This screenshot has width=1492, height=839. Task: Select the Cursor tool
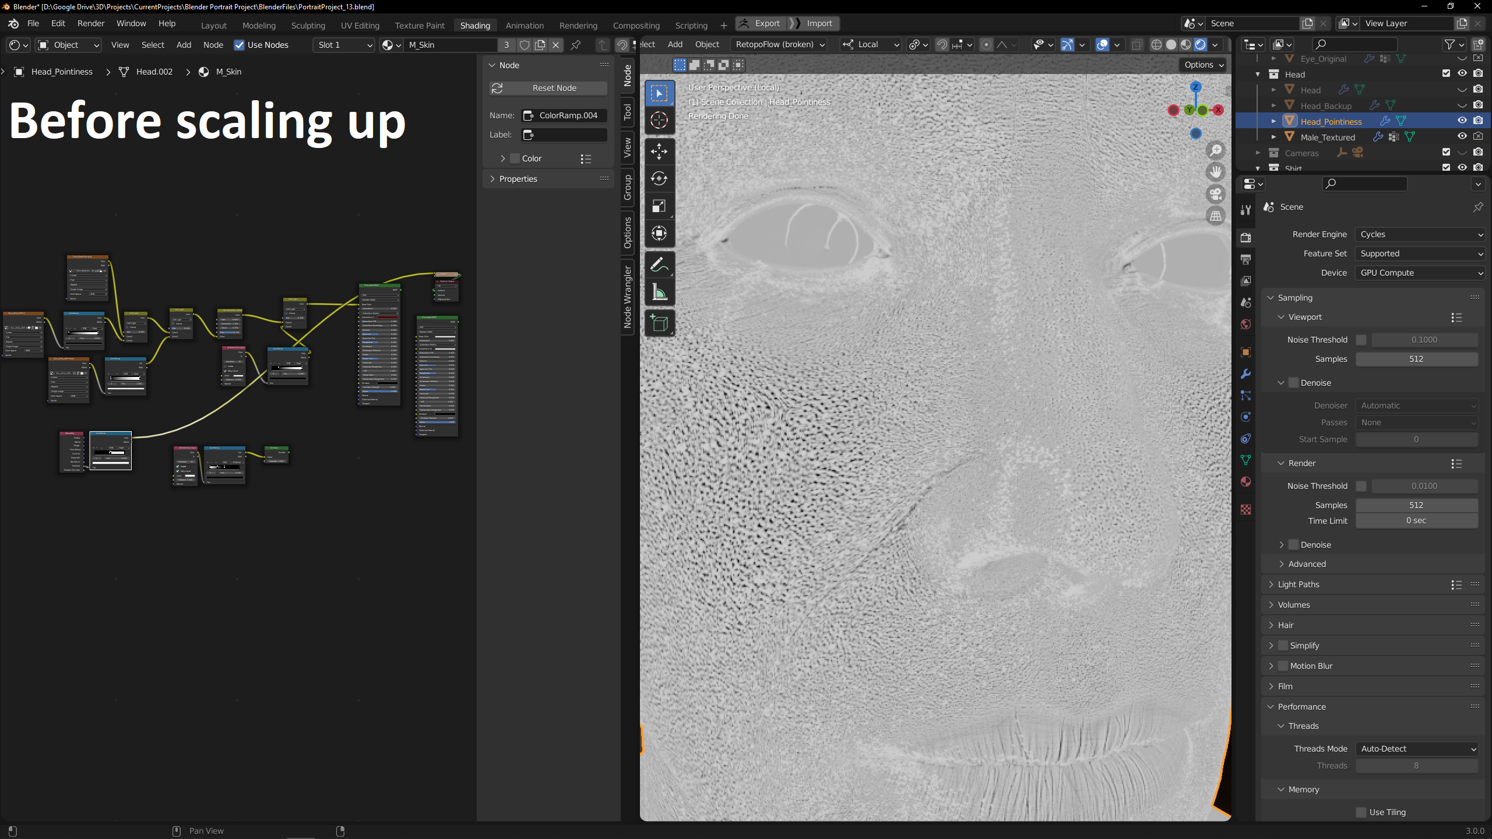(659, 121)
